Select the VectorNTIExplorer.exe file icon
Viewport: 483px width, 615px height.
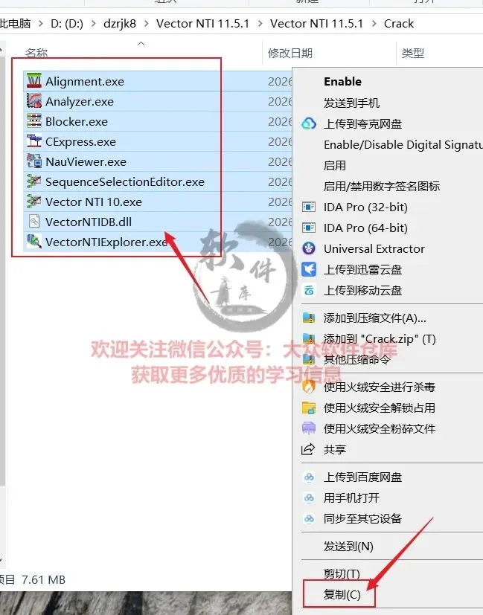pos(34,242)
